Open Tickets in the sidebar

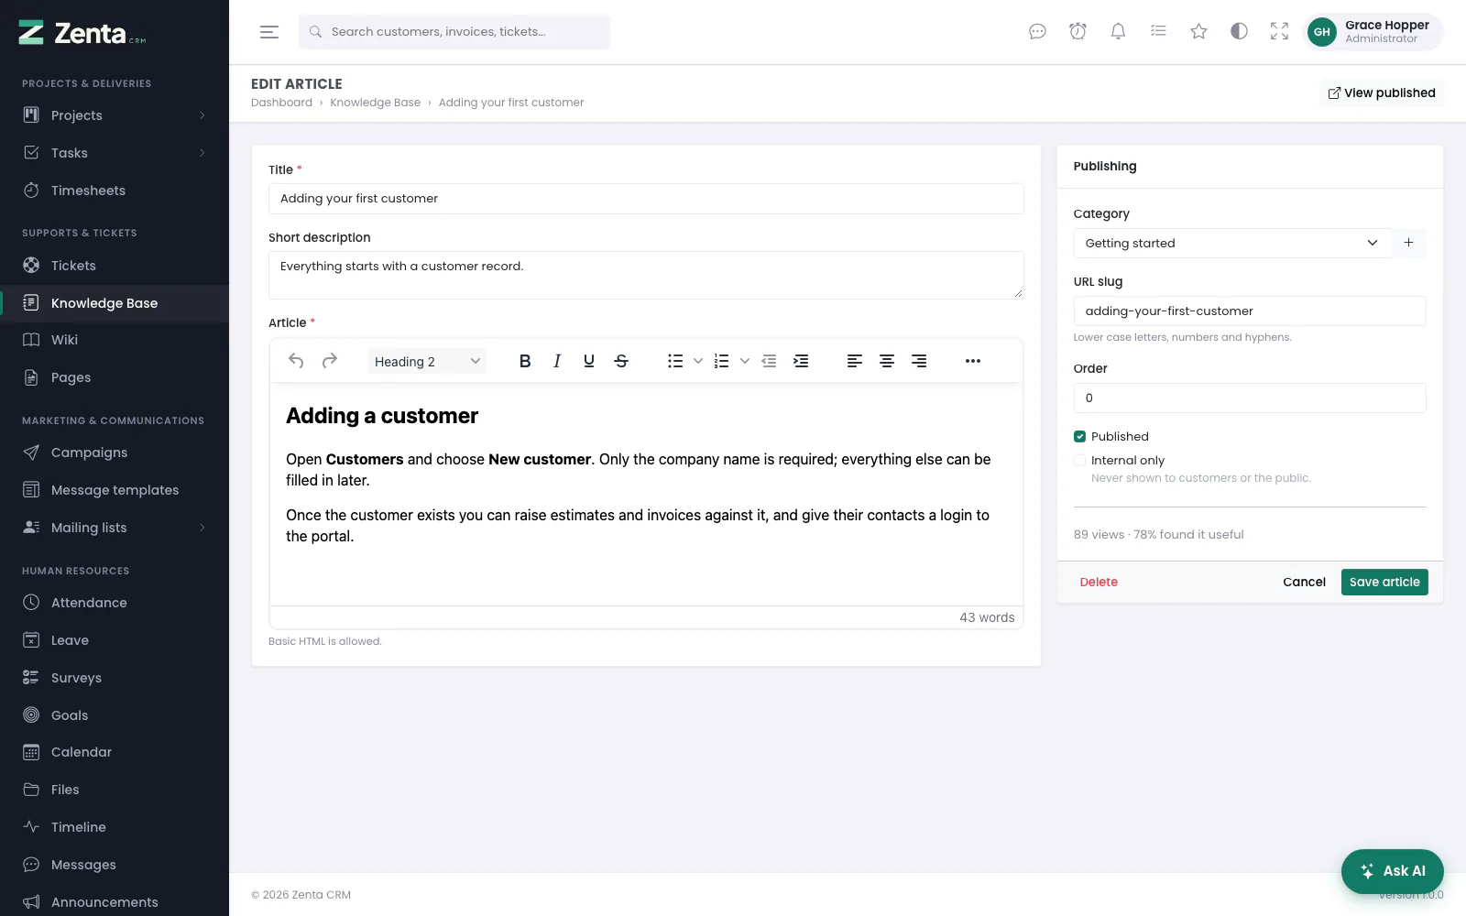[115, 266]
